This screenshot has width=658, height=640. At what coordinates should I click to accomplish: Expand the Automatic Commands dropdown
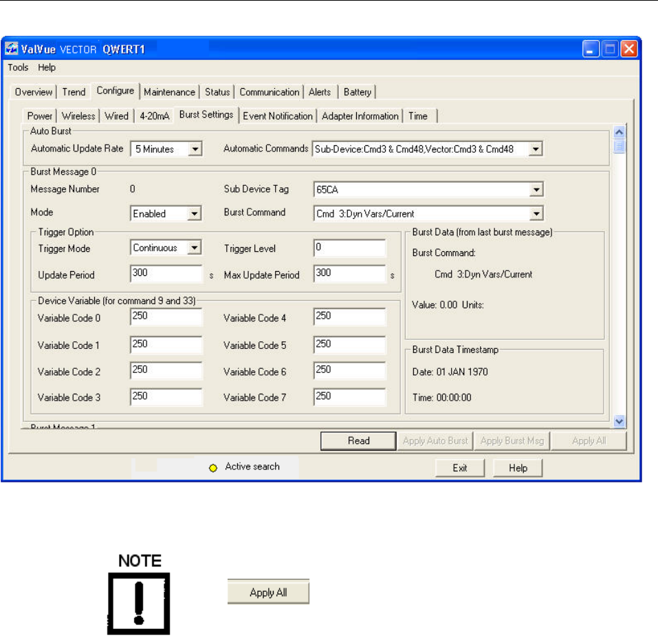(x=536, y=149)
